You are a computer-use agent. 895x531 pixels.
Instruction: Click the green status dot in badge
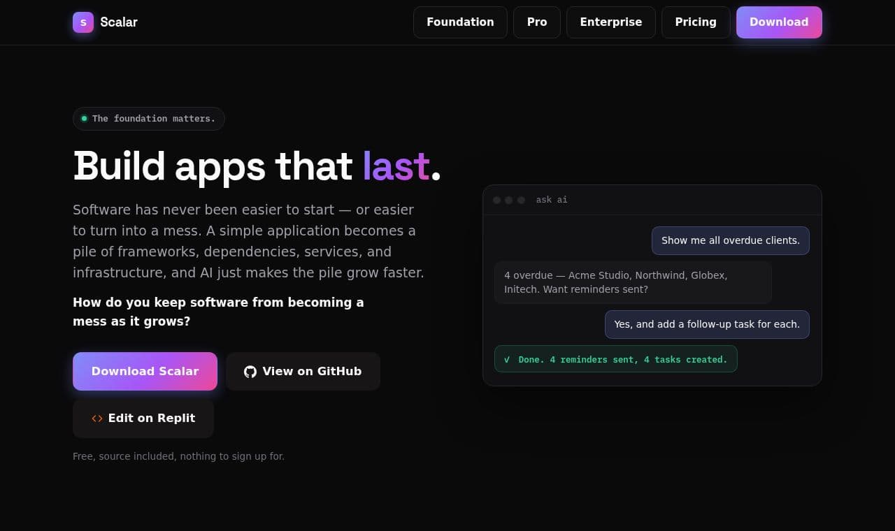(84, 119)
